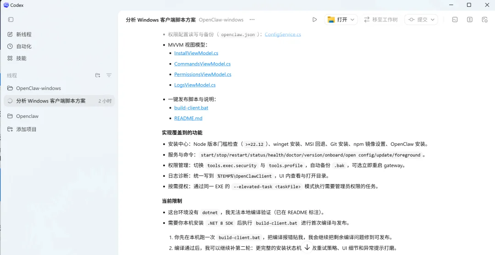495x255 pixels.
Task: Click the --elevated-task <taskFile> inline code
Action: tap(267, 187)
